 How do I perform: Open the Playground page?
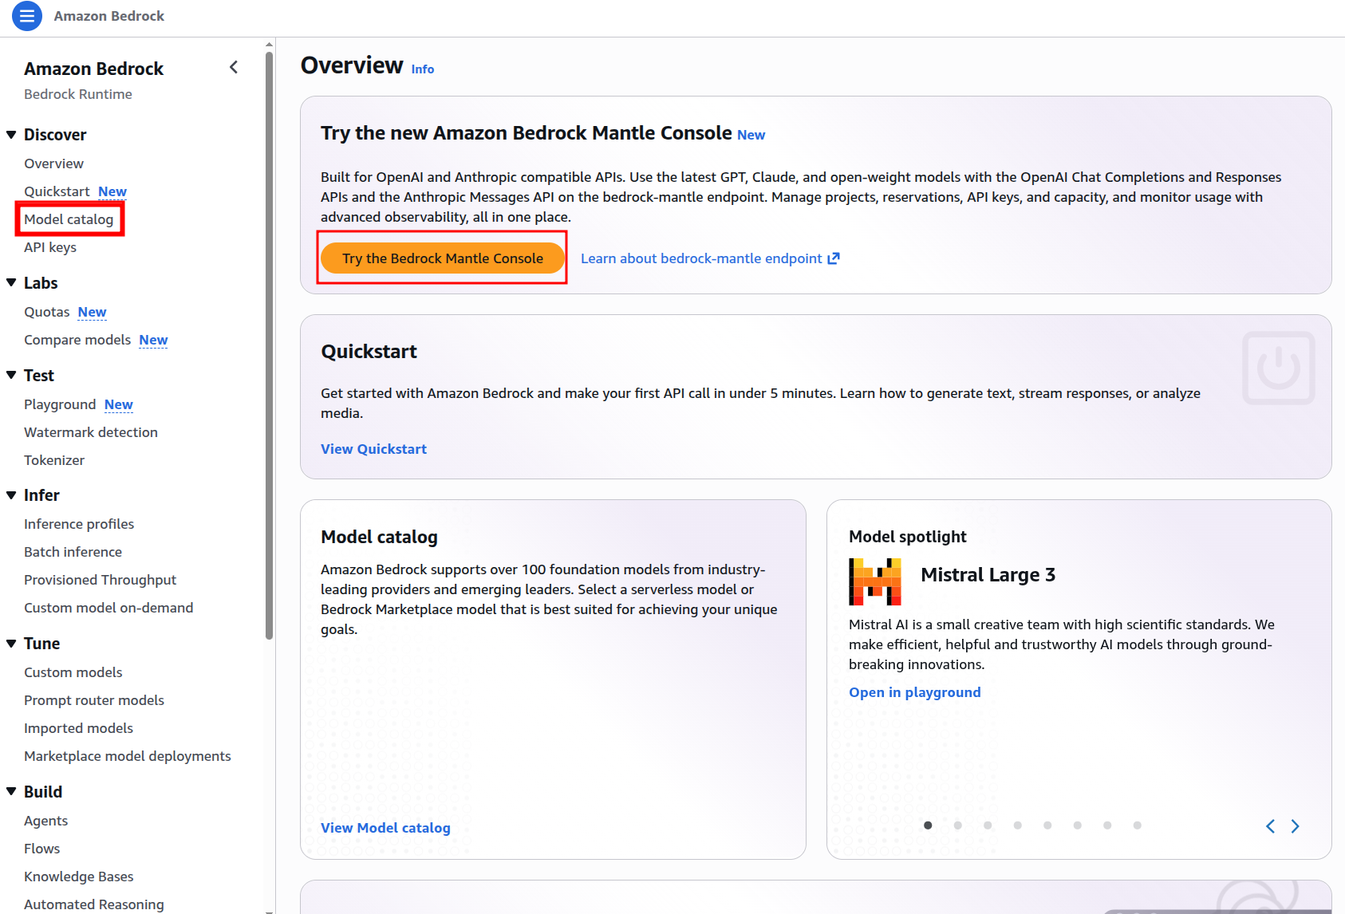60,404
